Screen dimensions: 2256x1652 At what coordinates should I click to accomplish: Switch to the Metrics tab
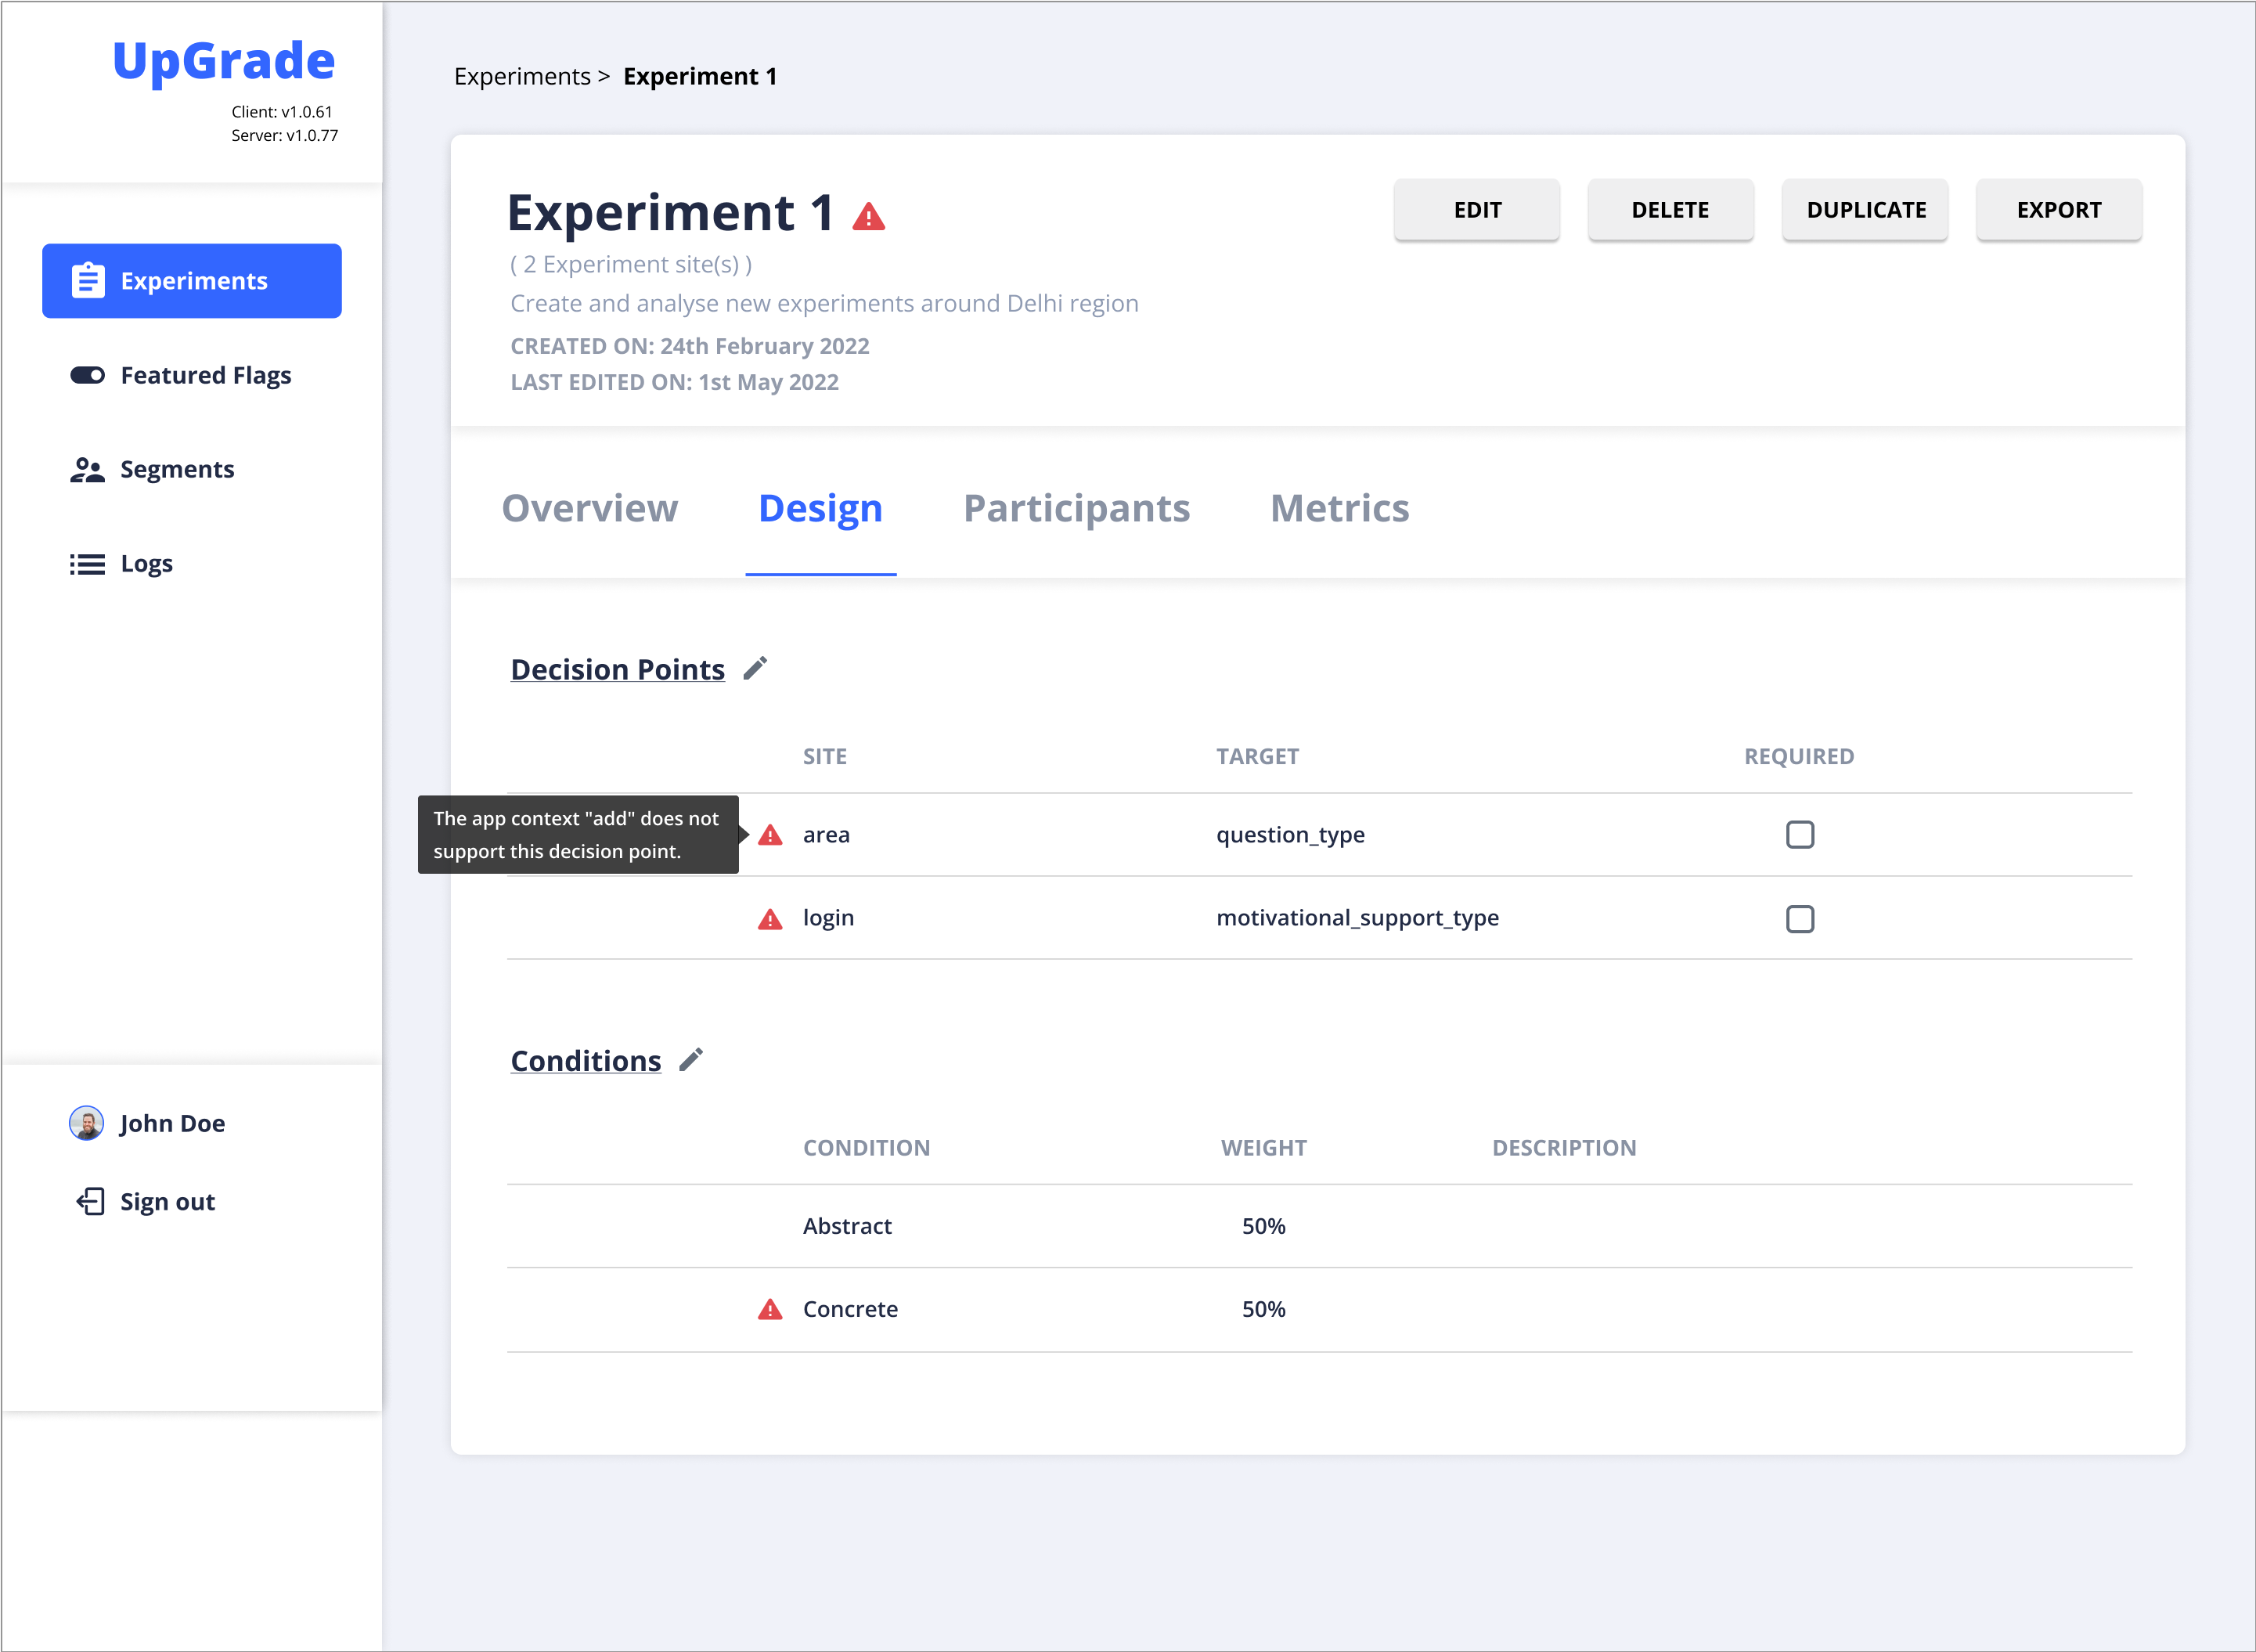(x=1339, y=508)
